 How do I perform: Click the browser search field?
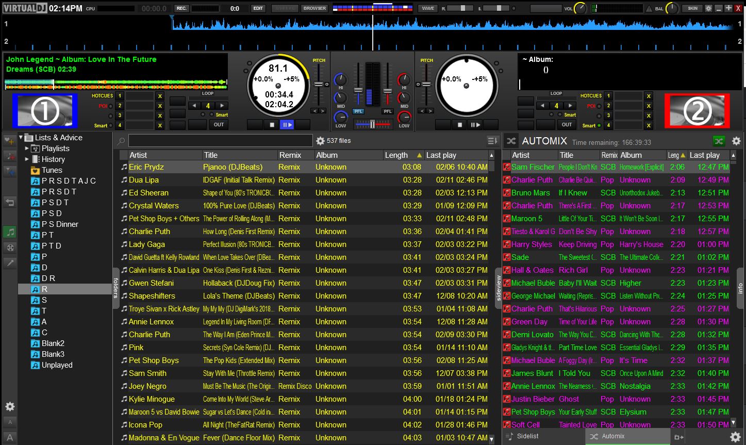pyautogui.click(x=220, y=141)
